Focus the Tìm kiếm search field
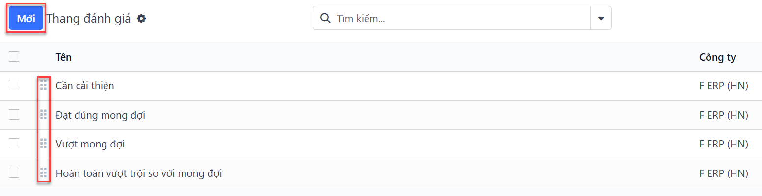This screenshot has width=762, height=196. coord(461,18)
